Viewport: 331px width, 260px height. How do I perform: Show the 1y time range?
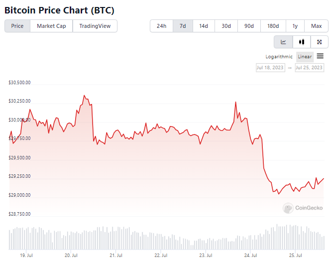coord(295,26)
